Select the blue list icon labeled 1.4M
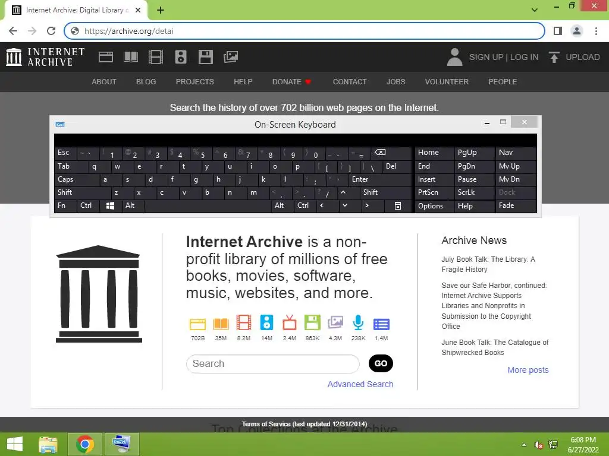 (381, 324)
